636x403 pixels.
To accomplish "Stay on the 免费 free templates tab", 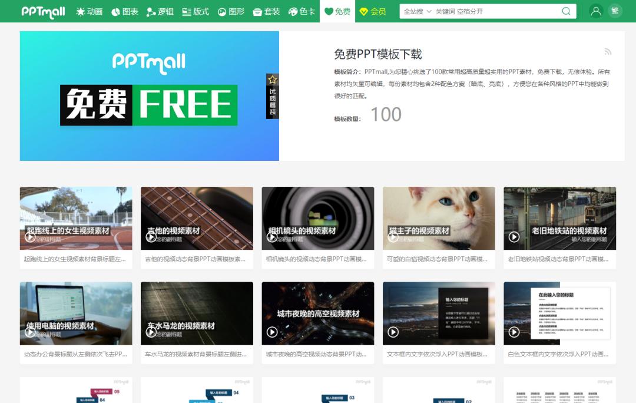I will [x=337, y=11].
